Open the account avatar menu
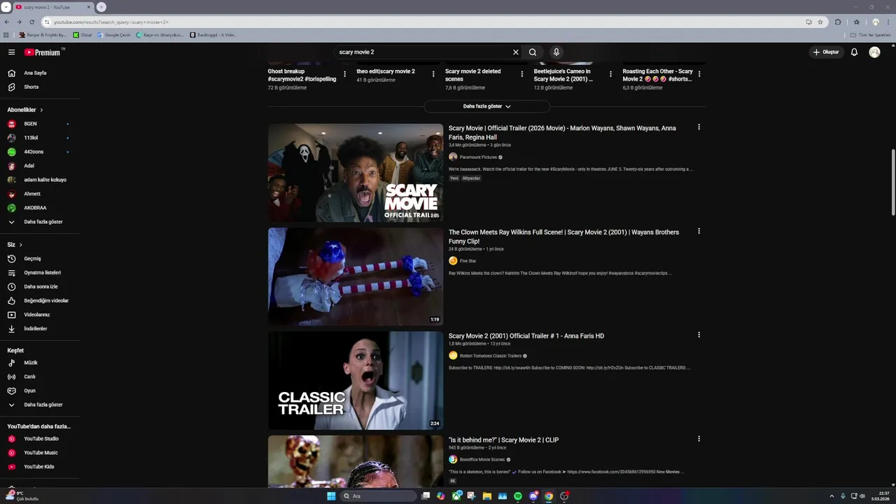The width and height of the screenshot is (896, 504). pyautogui.click(x=874, y=52)
